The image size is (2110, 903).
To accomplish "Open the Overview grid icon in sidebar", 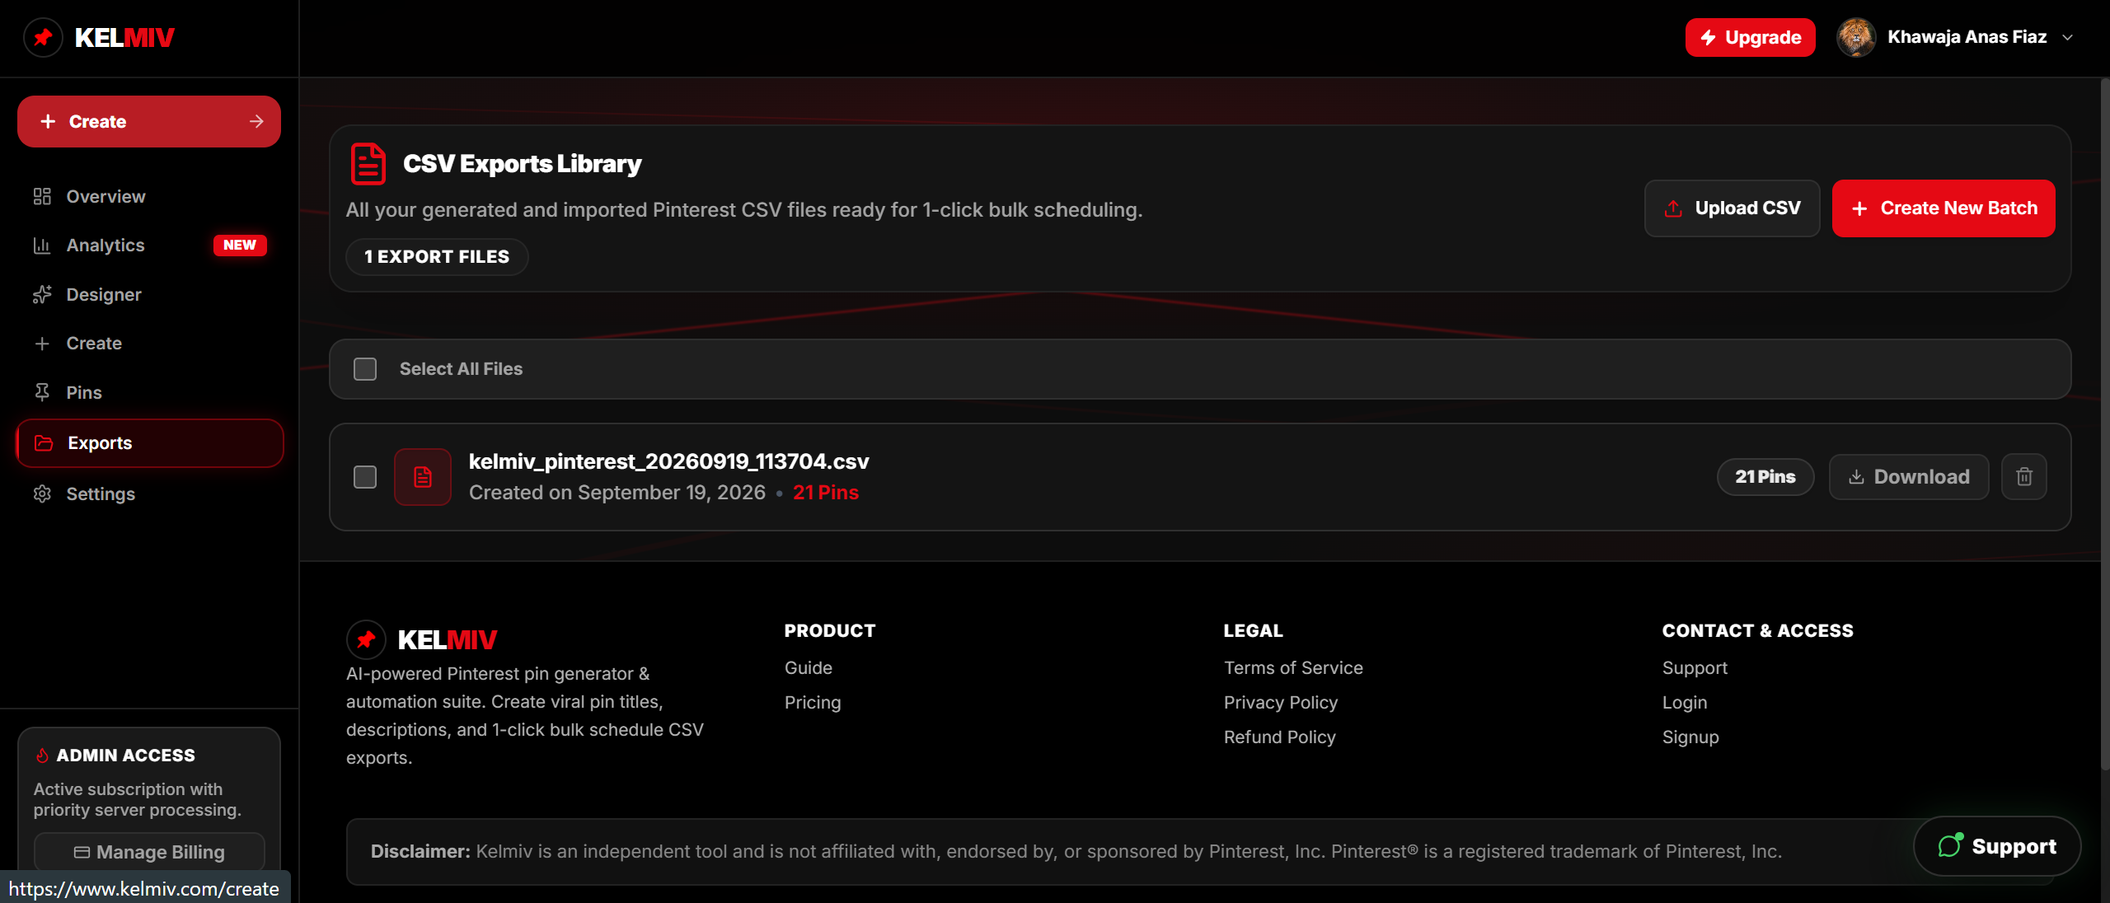I will 42,196.
